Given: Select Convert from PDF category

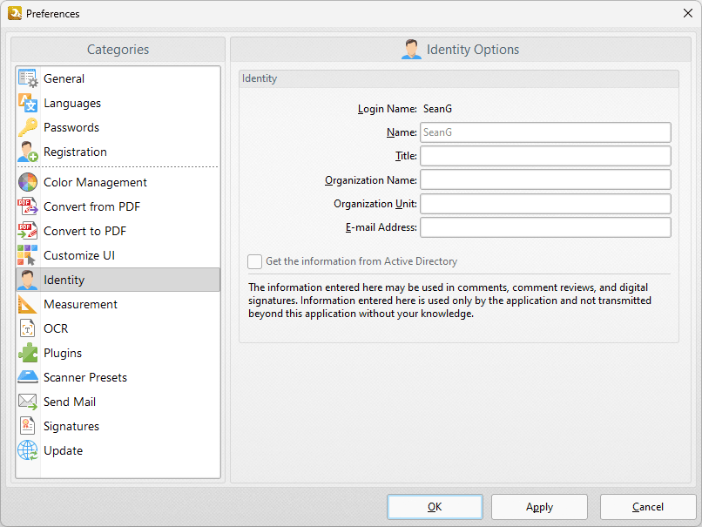Looking at the screenshot, I should coord(118,206).
